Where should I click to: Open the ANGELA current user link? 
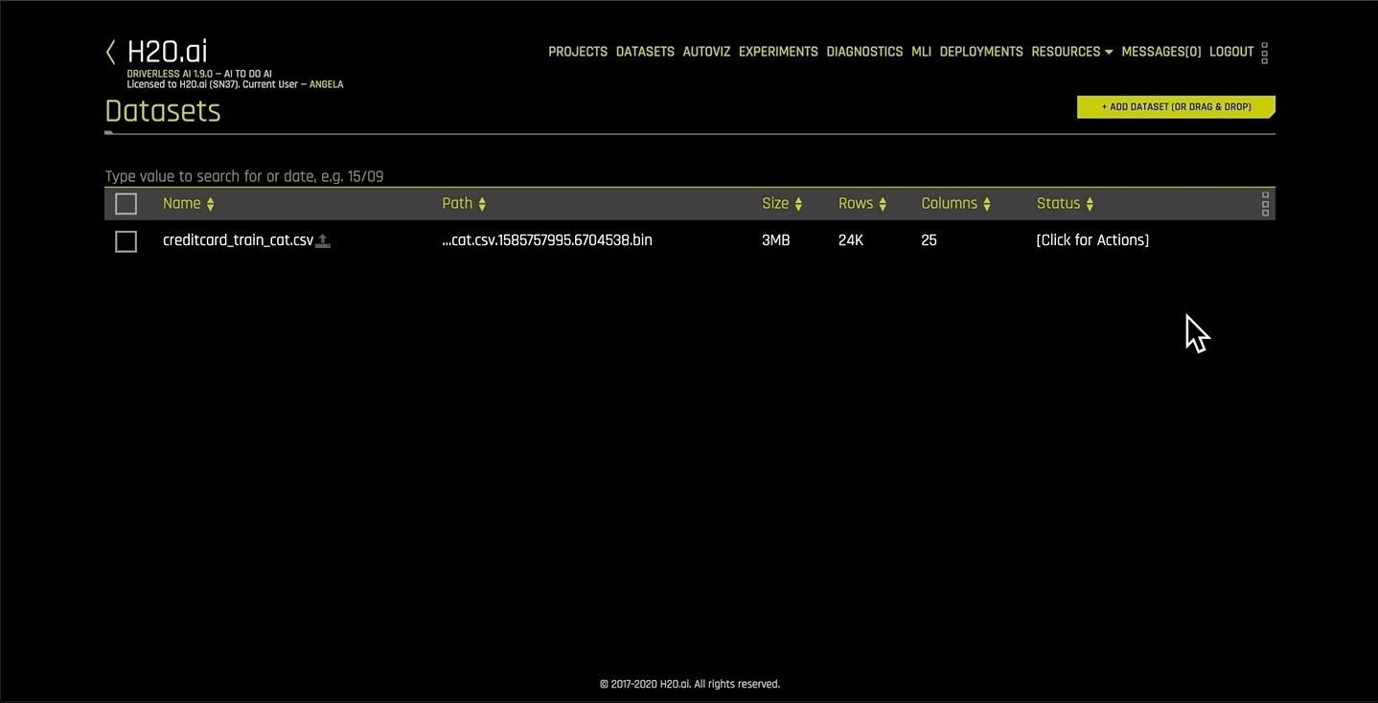327,84
